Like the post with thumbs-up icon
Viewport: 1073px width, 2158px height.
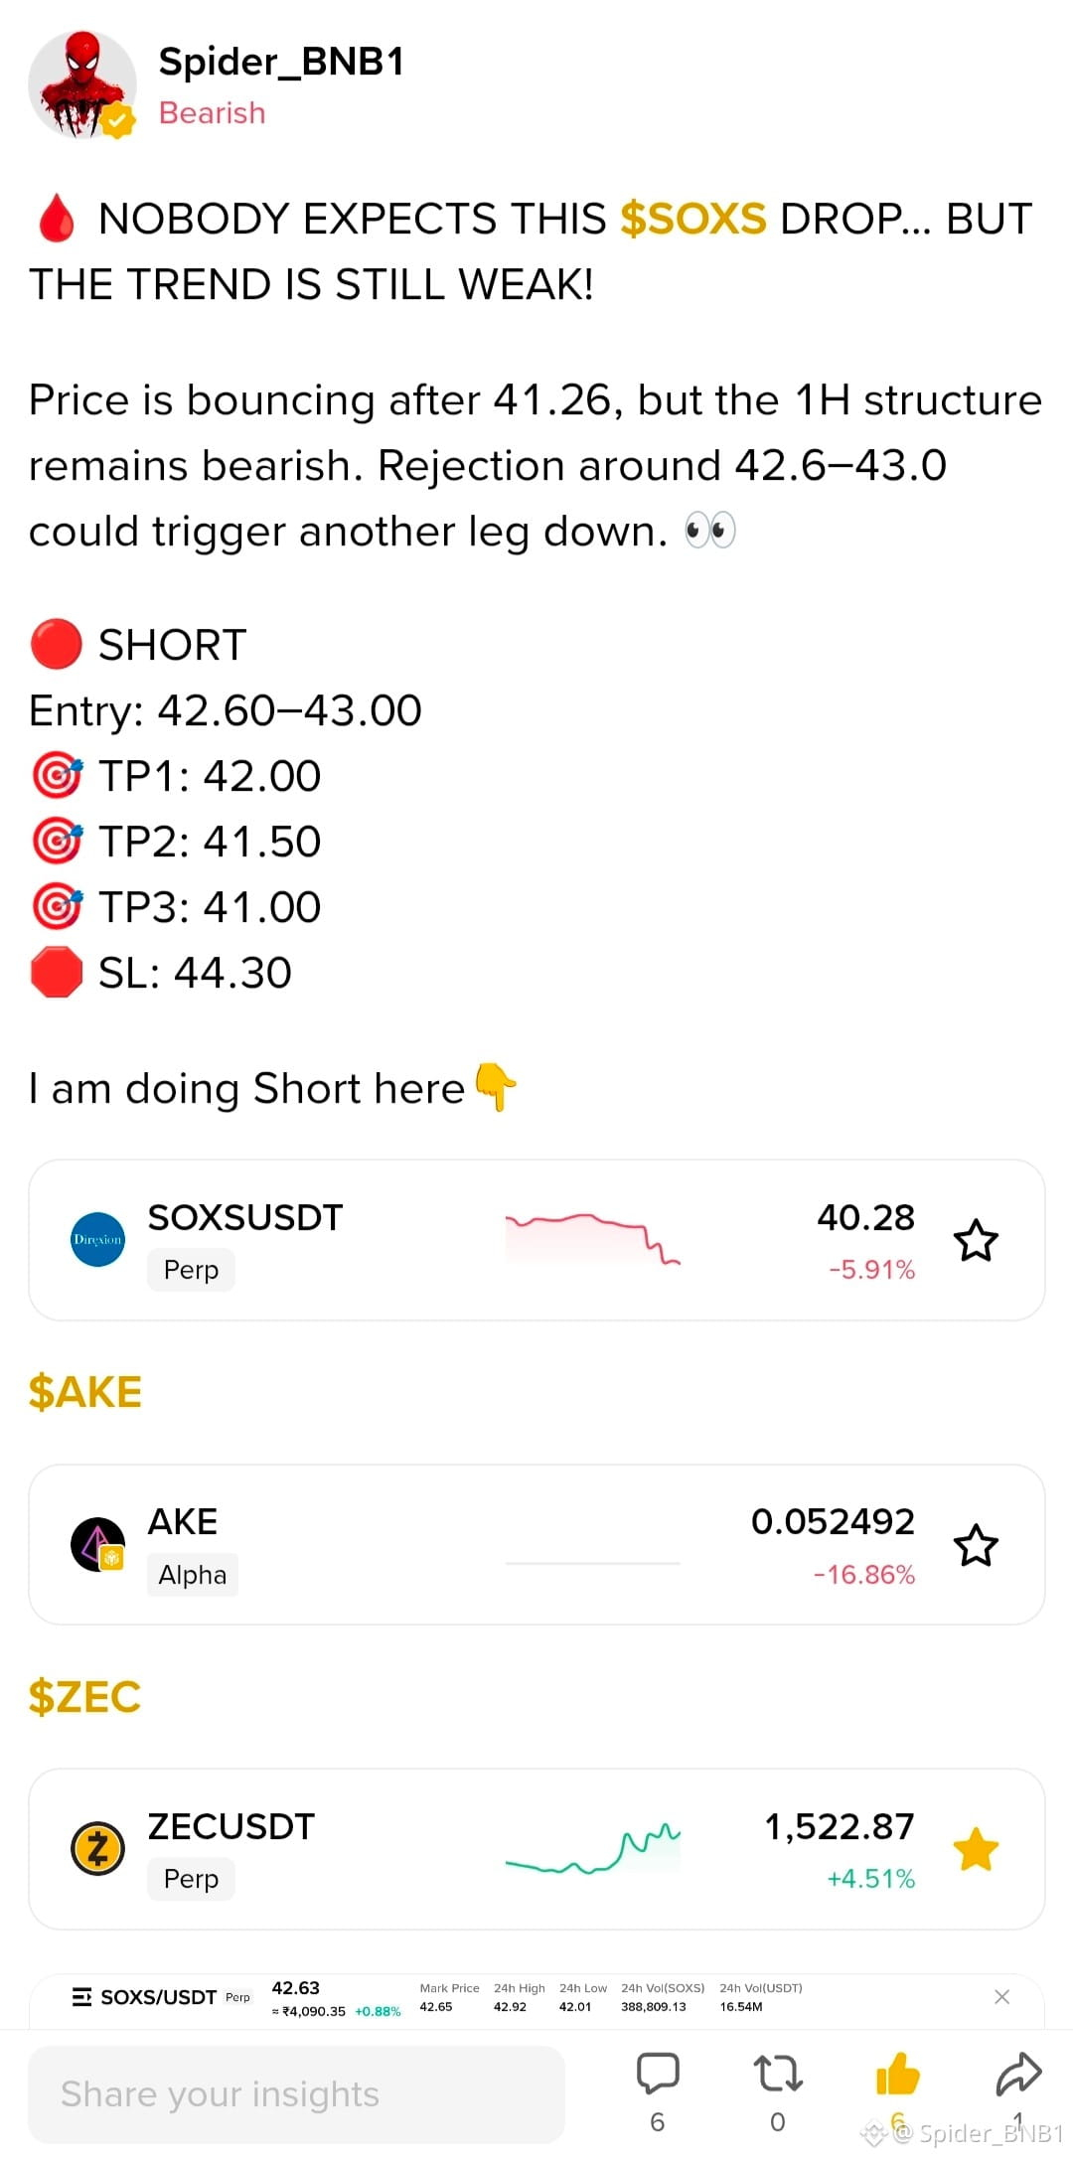pos(898,2074)
